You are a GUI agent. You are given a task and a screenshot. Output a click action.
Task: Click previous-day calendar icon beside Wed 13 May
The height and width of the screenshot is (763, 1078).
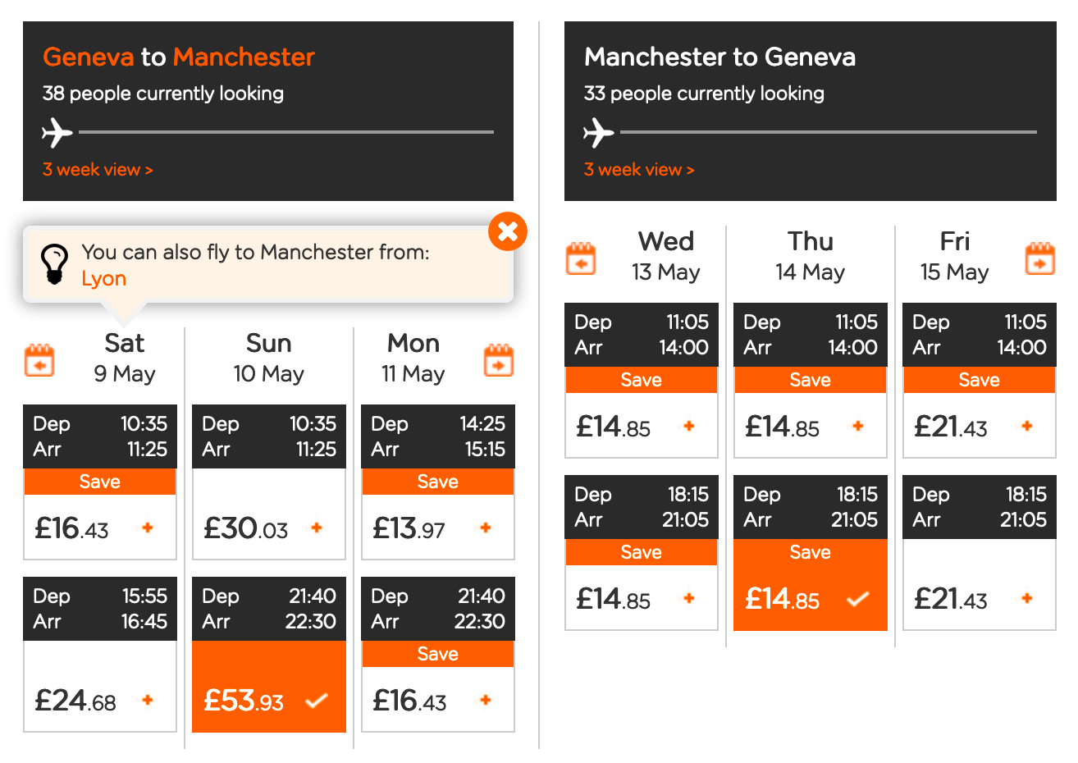[581, 258]
